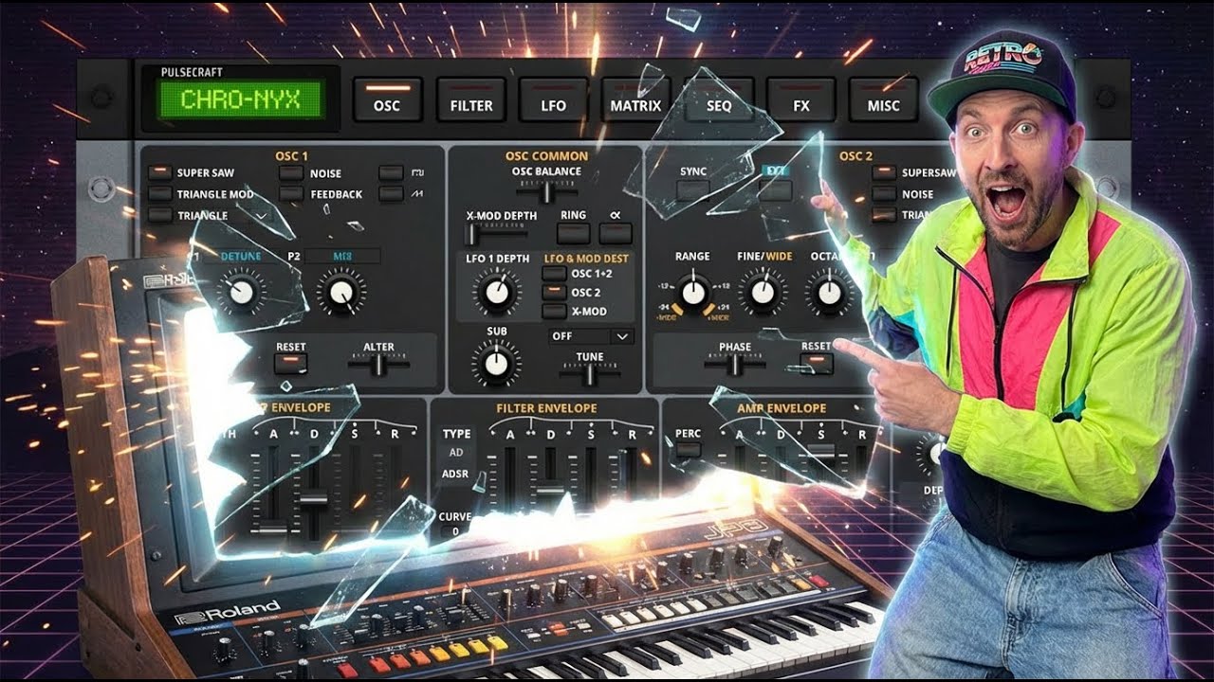Open the sub oscillator OFF dropdown

[591, 336]
